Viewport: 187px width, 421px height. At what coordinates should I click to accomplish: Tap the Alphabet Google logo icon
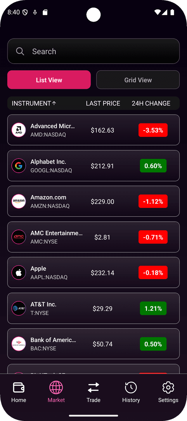pos(19,166)
